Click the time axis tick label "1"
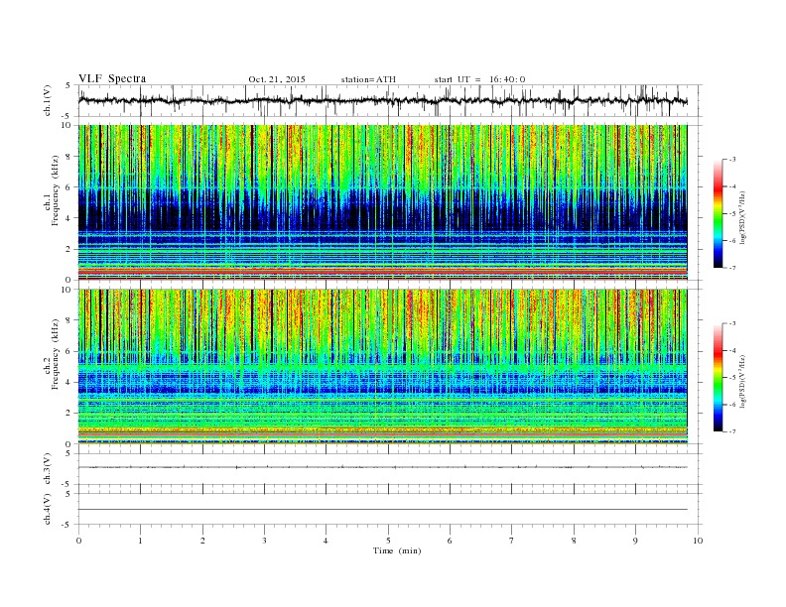 140,541
